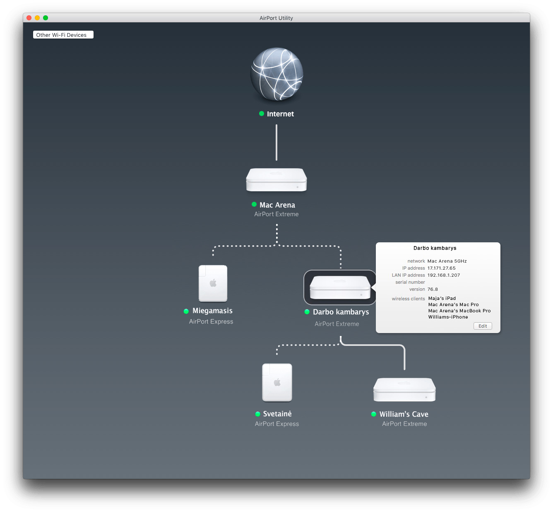The width and height of the screenshot is (553, 512).
Task: Click the Darbo kambarys device name
Action: [x=341, y=312]
